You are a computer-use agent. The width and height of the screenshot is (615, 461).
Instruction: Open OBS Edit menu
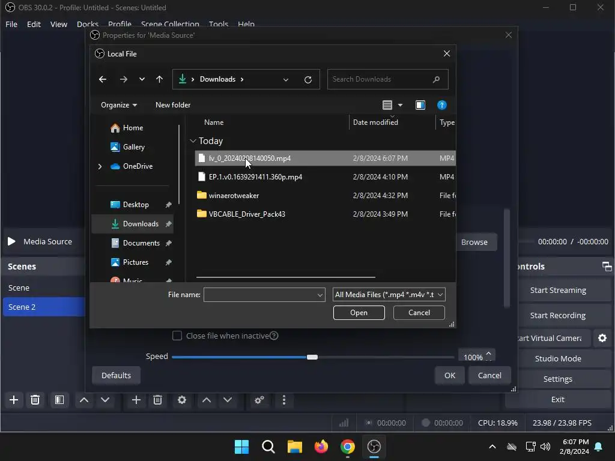34,24
